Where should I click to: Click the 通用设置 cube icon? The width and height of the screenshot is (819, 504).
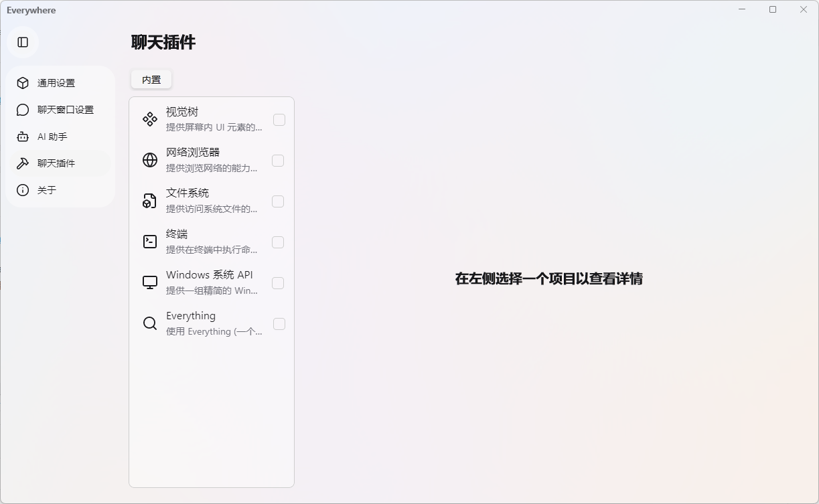(x=22, y=82)
